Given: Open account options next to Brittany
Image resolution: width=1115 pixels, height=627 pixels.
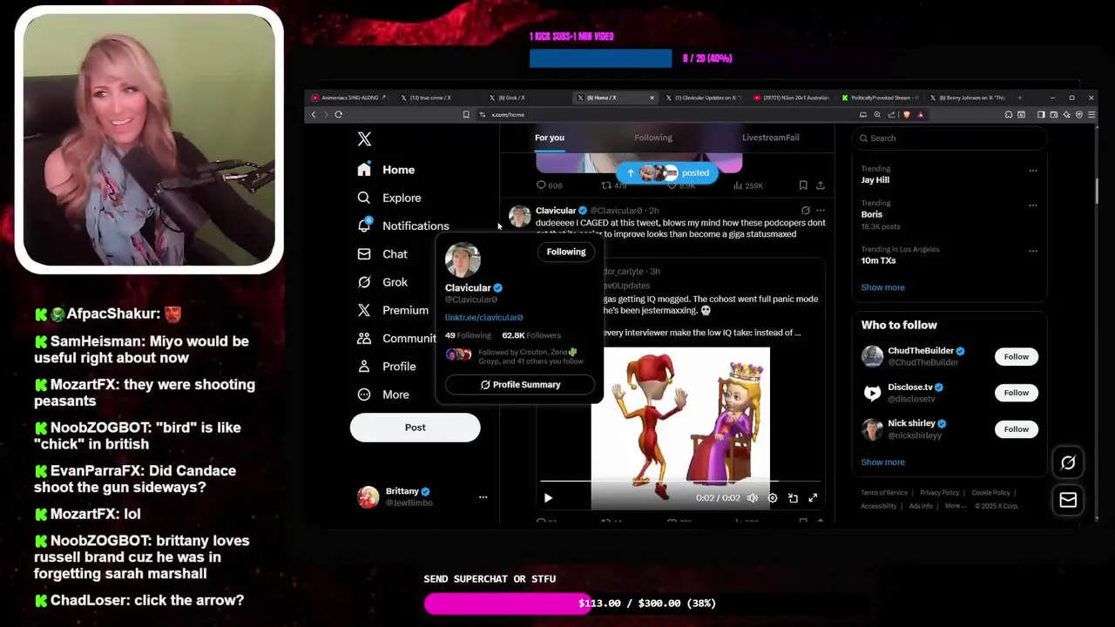Looking at the screenshot, I should (x=483, y=496).
